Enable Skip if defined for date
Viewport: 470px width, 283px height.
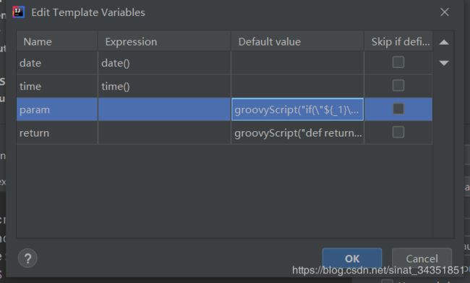click(x=398, y=62)
